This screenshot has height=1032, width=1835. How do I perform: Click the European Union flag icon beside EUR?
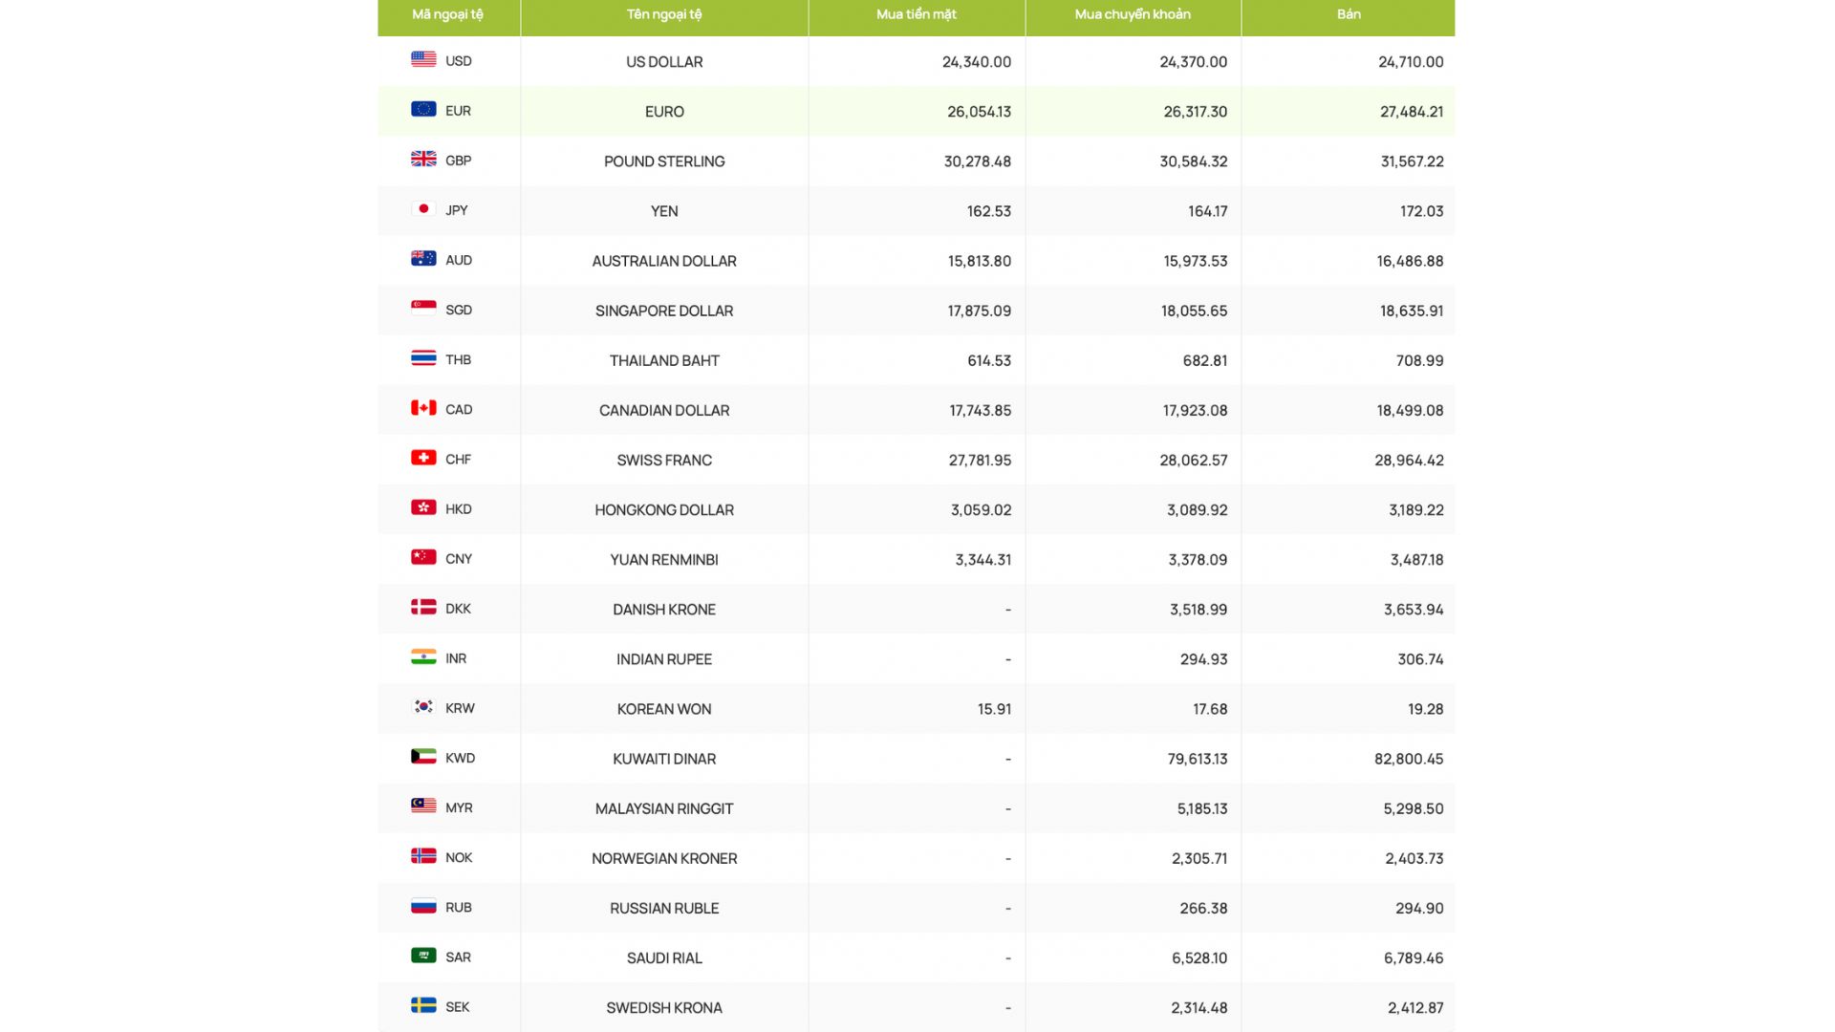423,109
